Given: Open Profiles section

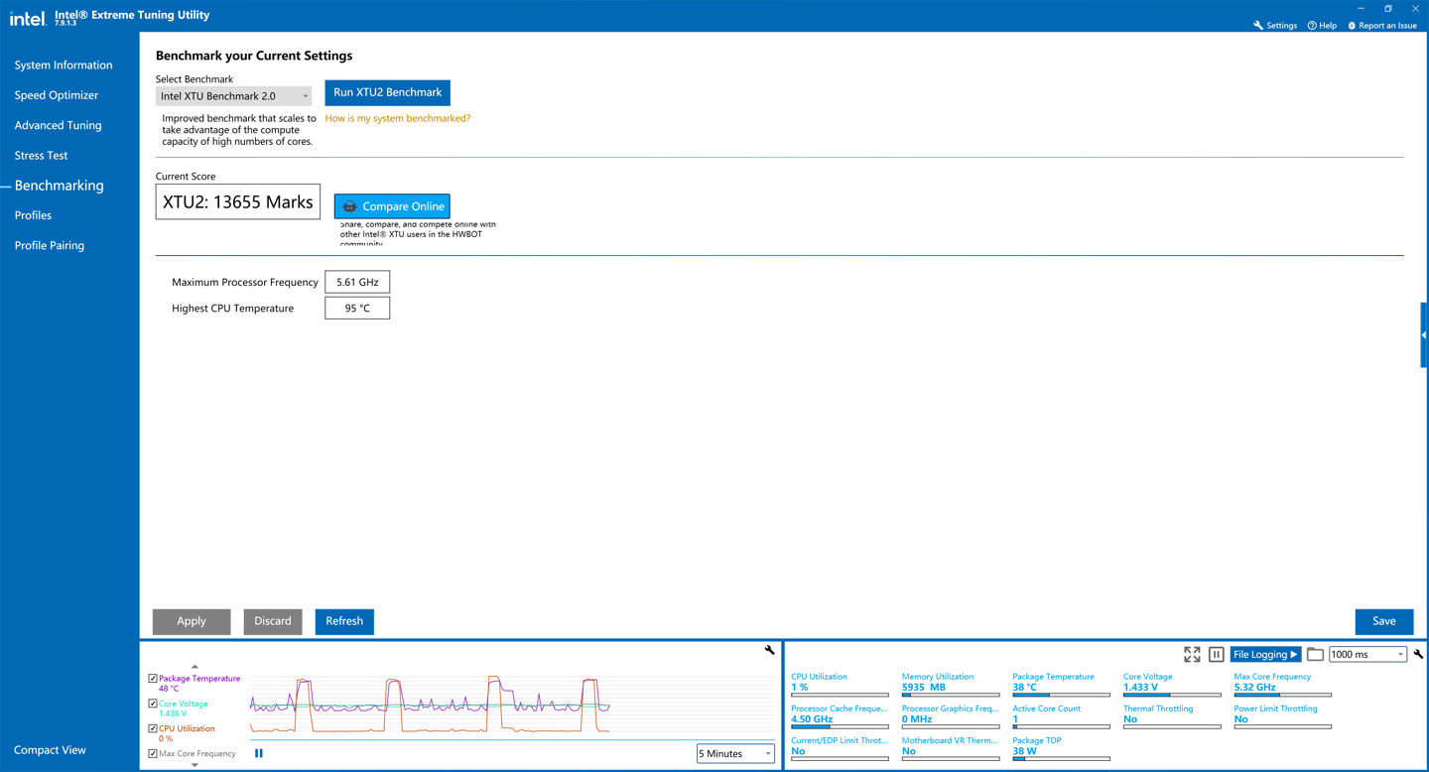Looking at the screenshot, I should coord(33,215).
